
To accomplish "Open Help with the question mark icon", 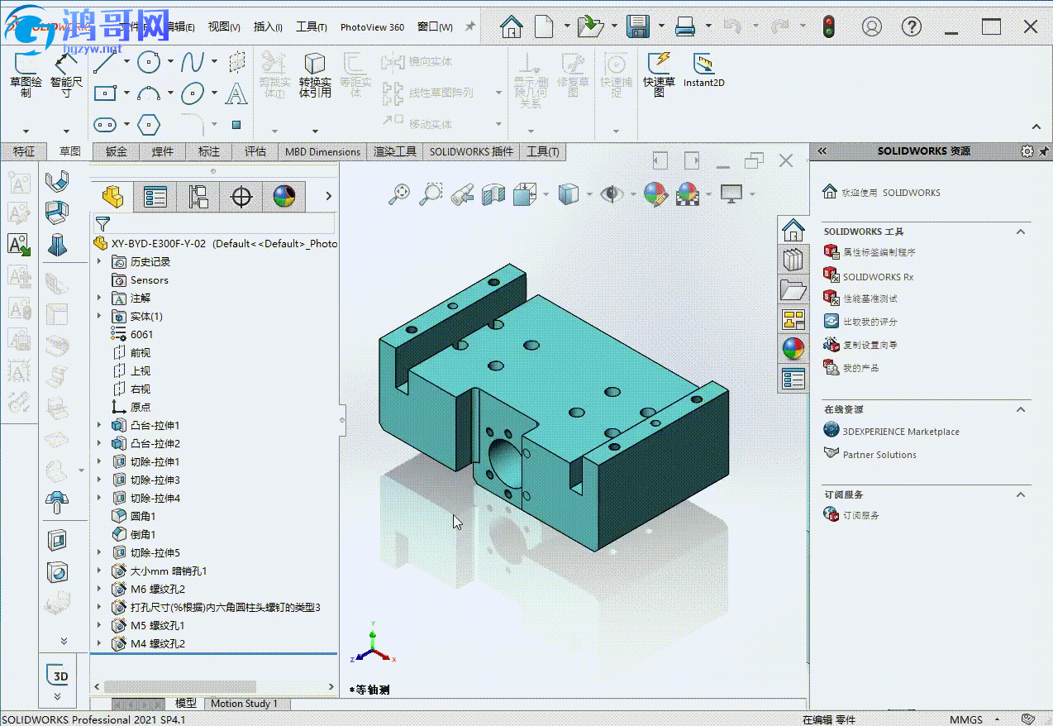I will [x=912, y=26].
